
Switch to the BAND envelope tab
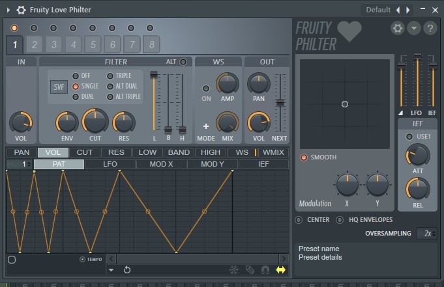click(x=179, y=152)
